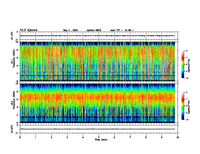The image size is (200, 154).
Task: Click the "-5" tick of ch.3(V) axis
Action: click(x=17, y=133)
